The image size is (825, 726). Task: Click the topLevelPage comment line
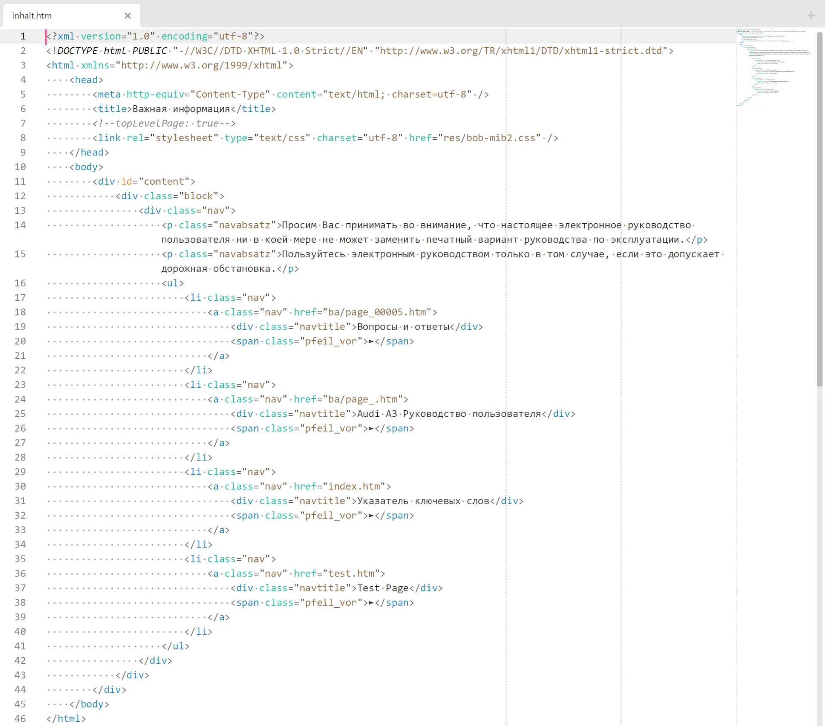click(x=164, y=123)
